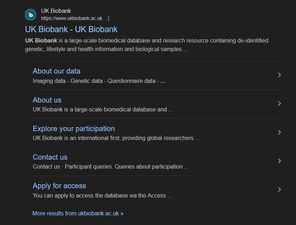Viewport: 296px width, 225px height.
Task: Open the three-dot menu beside ukbiobank.ac.uk URL
Action: click(x=109, y=19)
